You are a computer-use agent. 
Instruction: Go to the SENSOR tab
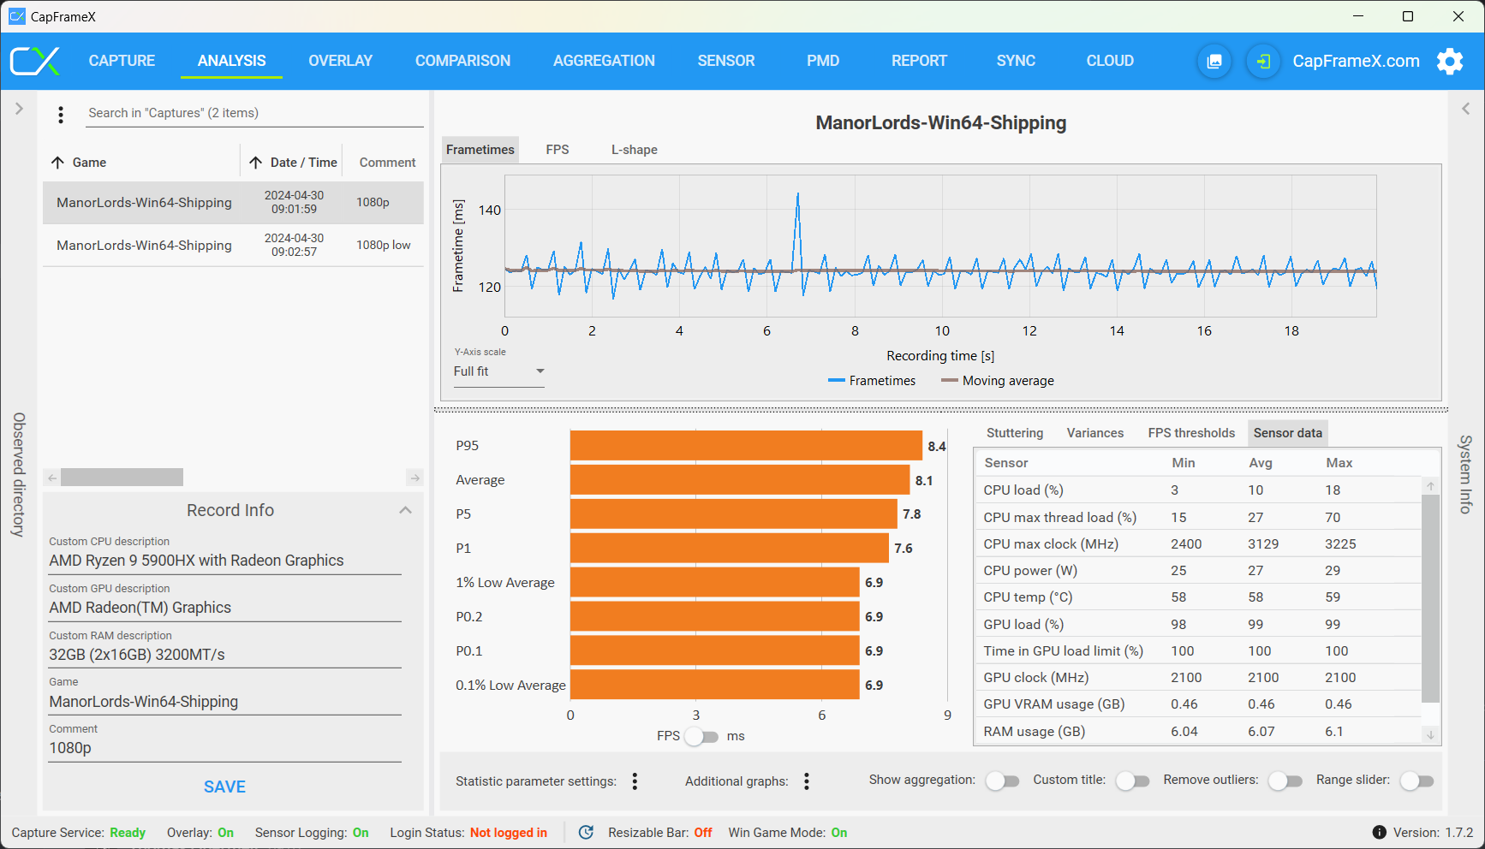click(726, 61)
